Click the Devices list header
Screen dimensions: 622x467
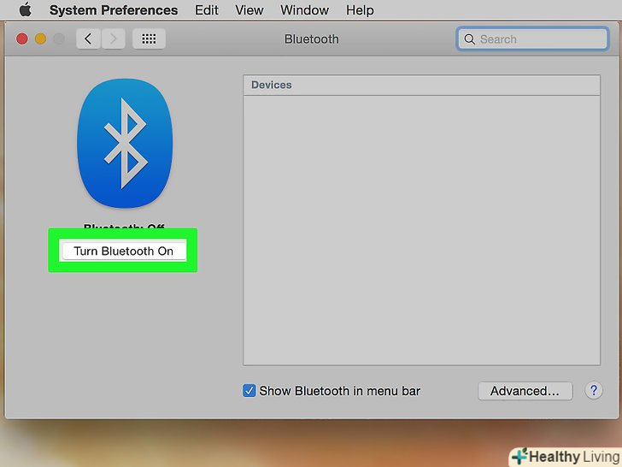coord(422,85)
